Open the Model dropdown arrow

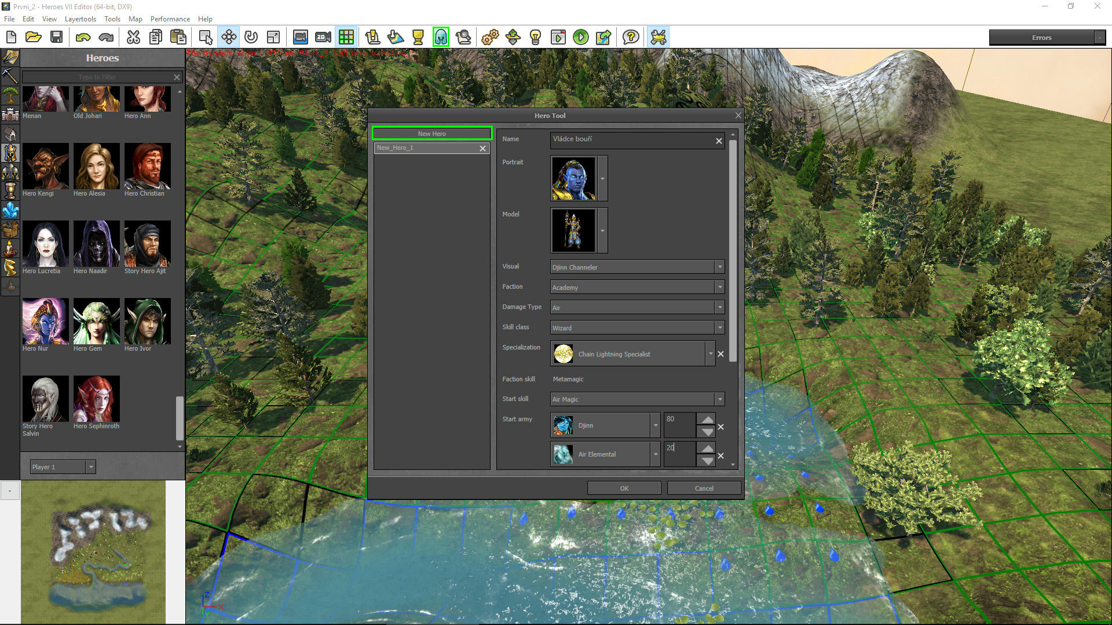point(602,230)
